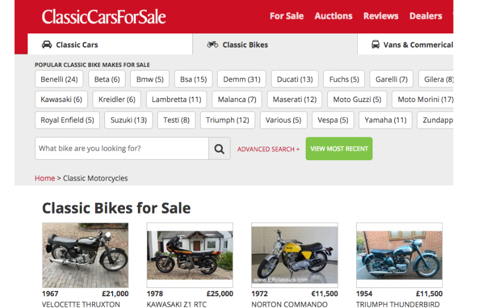Filter by Lambretta (11)

tap(176, 99)
